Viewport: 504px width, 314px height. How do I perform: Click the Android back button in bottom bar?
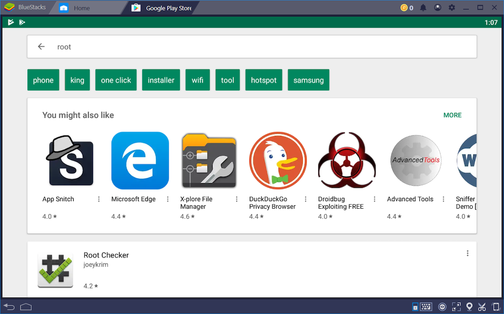9,307
